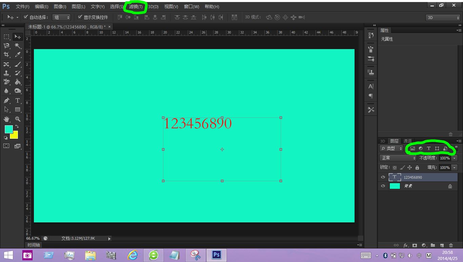Select the Rectangle shape tool

coord(18,109)
